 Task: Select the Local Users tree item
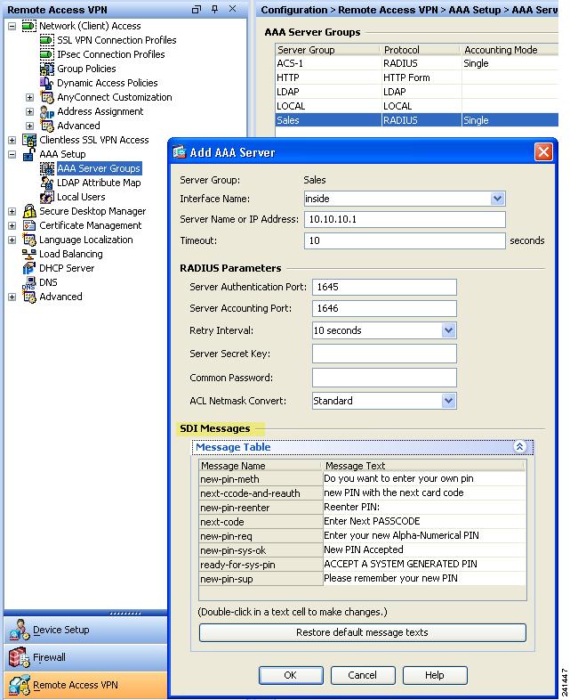tap(81, 198)
